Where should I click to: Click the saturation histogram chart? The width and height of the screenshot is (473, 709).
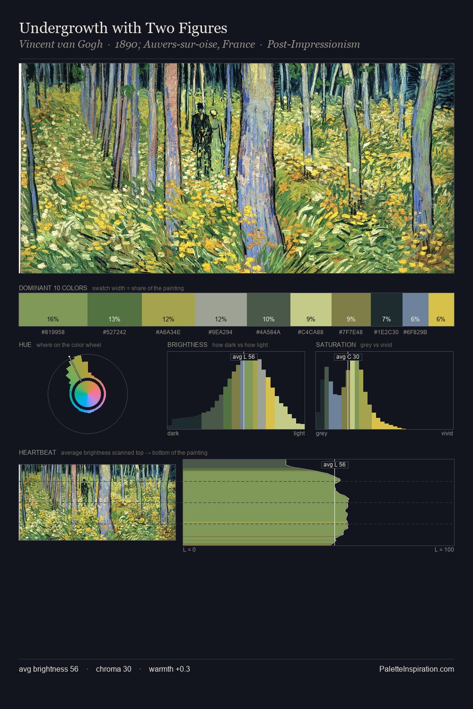(385, 390)
